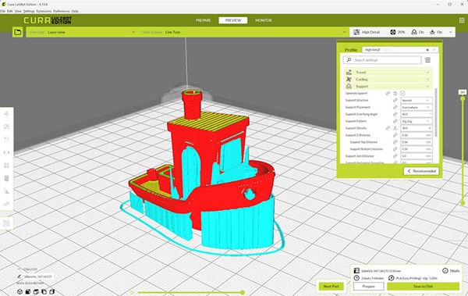Open the apps grid icon at top right
The image size is (468, 296).
[x=462, y=20]
